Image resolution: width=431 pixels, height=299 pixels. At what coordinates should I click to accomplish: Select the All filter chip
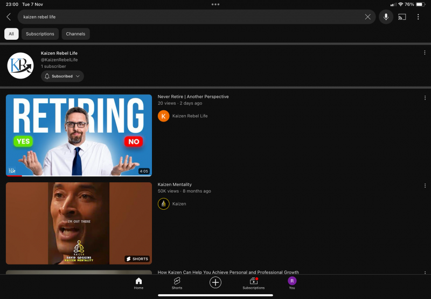coord(11,34)
